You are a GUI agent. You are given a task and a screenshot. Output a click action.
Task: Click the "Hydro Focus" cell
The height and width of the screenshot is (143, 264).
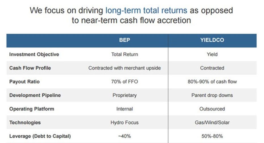click(124, 122)
